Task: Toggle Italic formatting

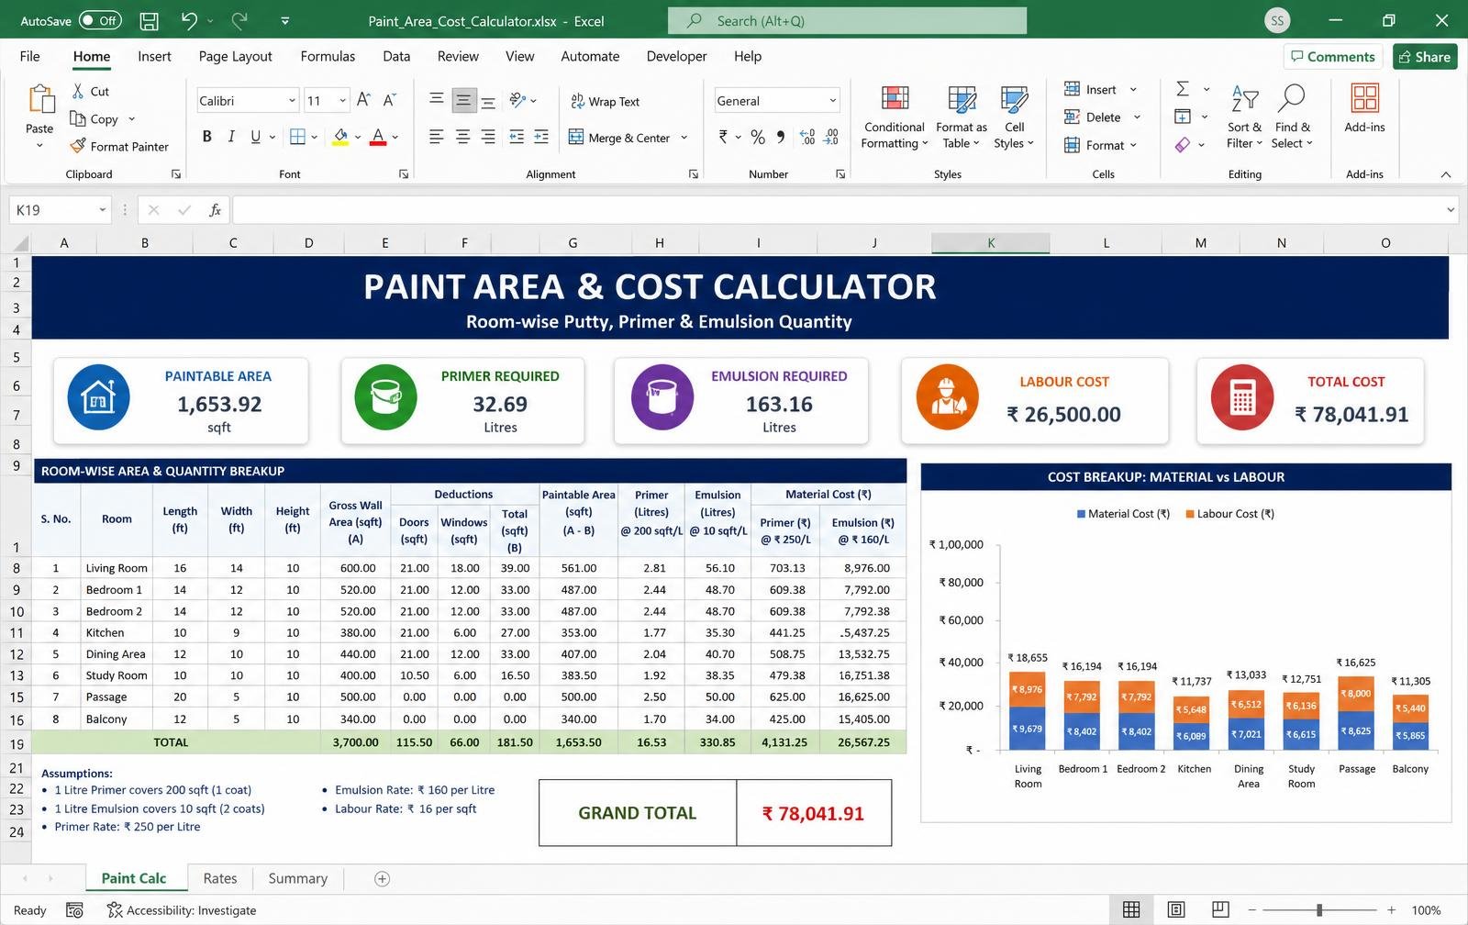Action: pyautogui.click(x=231, y=137)
